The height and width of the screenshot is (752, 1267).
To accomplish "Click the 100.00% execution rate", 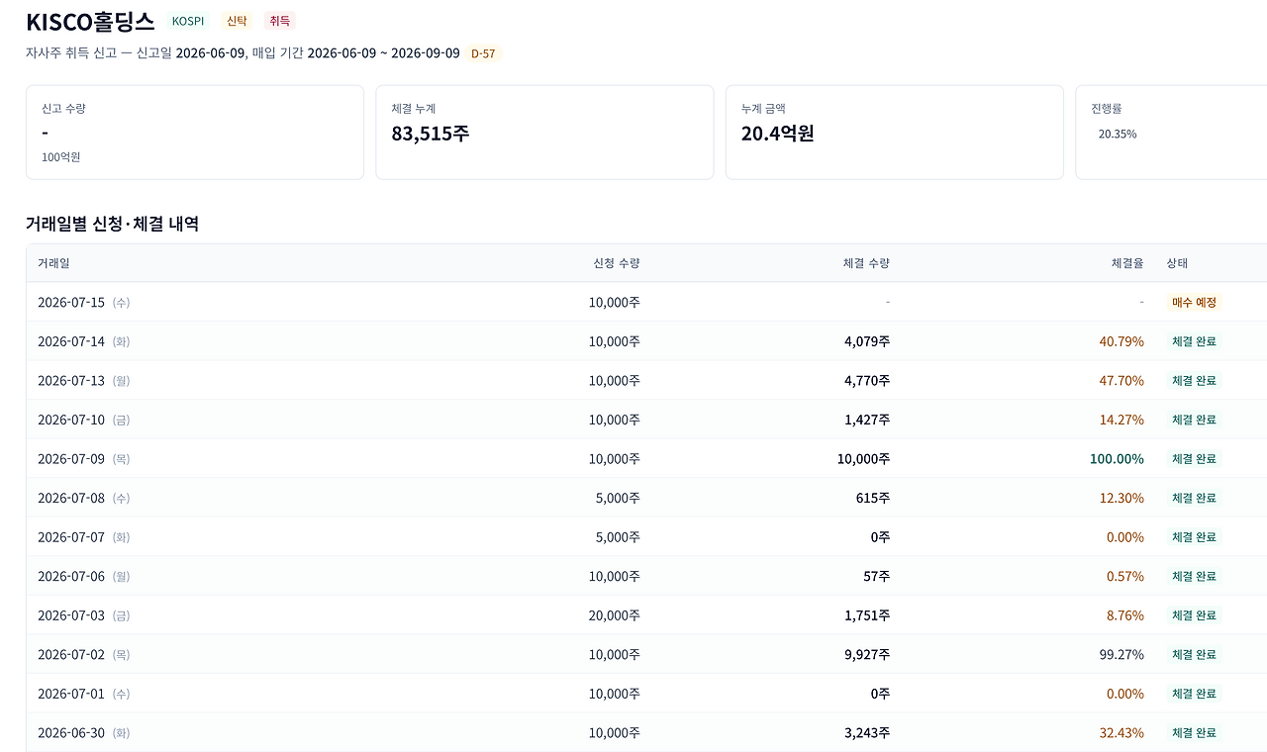I will click(1117, 459).
